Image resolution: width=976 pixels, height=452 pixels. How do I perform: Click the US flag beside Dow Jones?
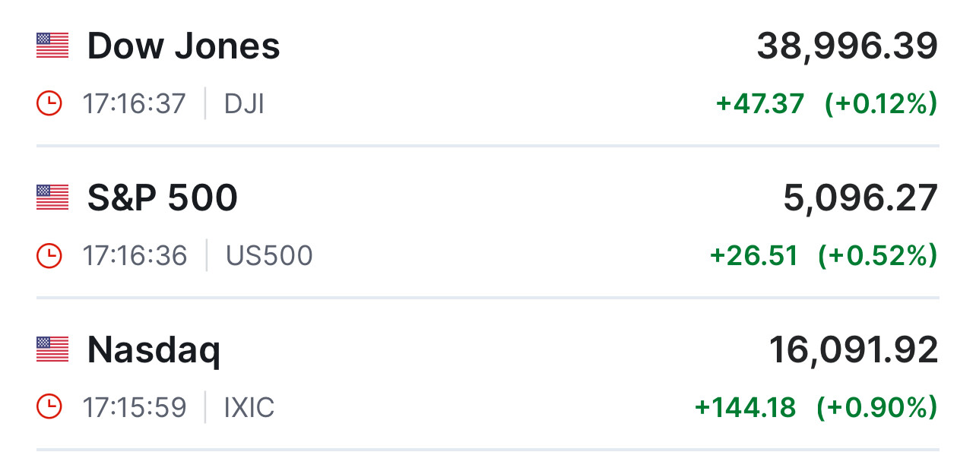pyautogui.click(x=52, y=46)
